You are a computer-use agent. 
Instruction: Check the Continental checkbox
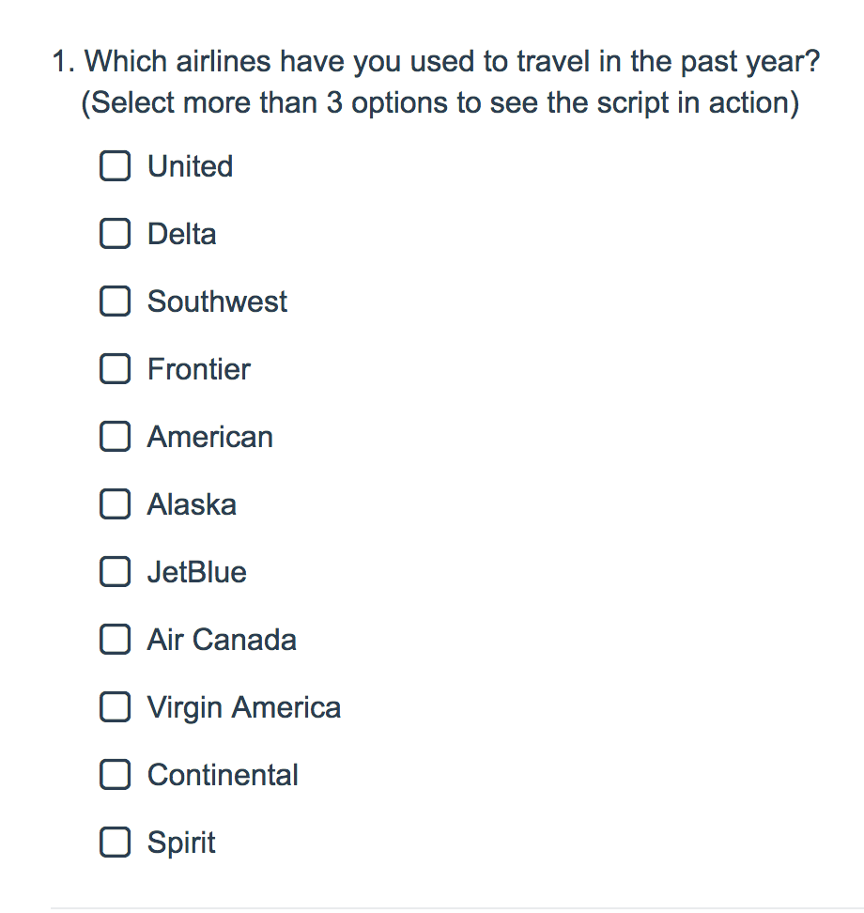click(x=115, y=775)
